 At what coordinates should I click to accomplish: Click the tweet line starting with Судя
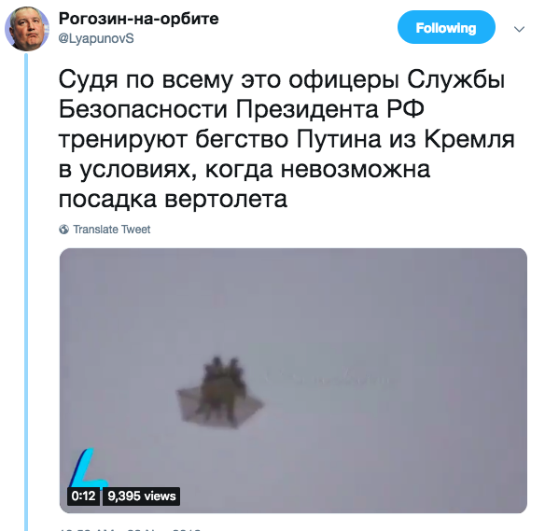click(x=282, y=79)
